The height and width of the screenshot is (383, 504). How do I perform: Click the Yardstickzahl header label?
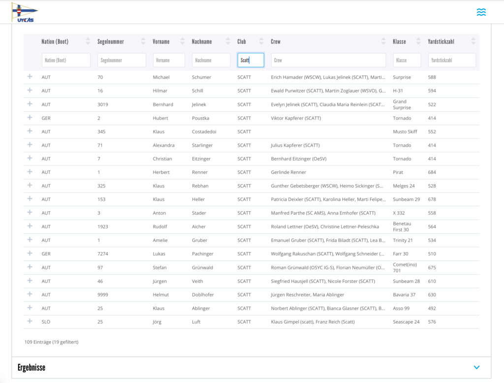(441, 41)
